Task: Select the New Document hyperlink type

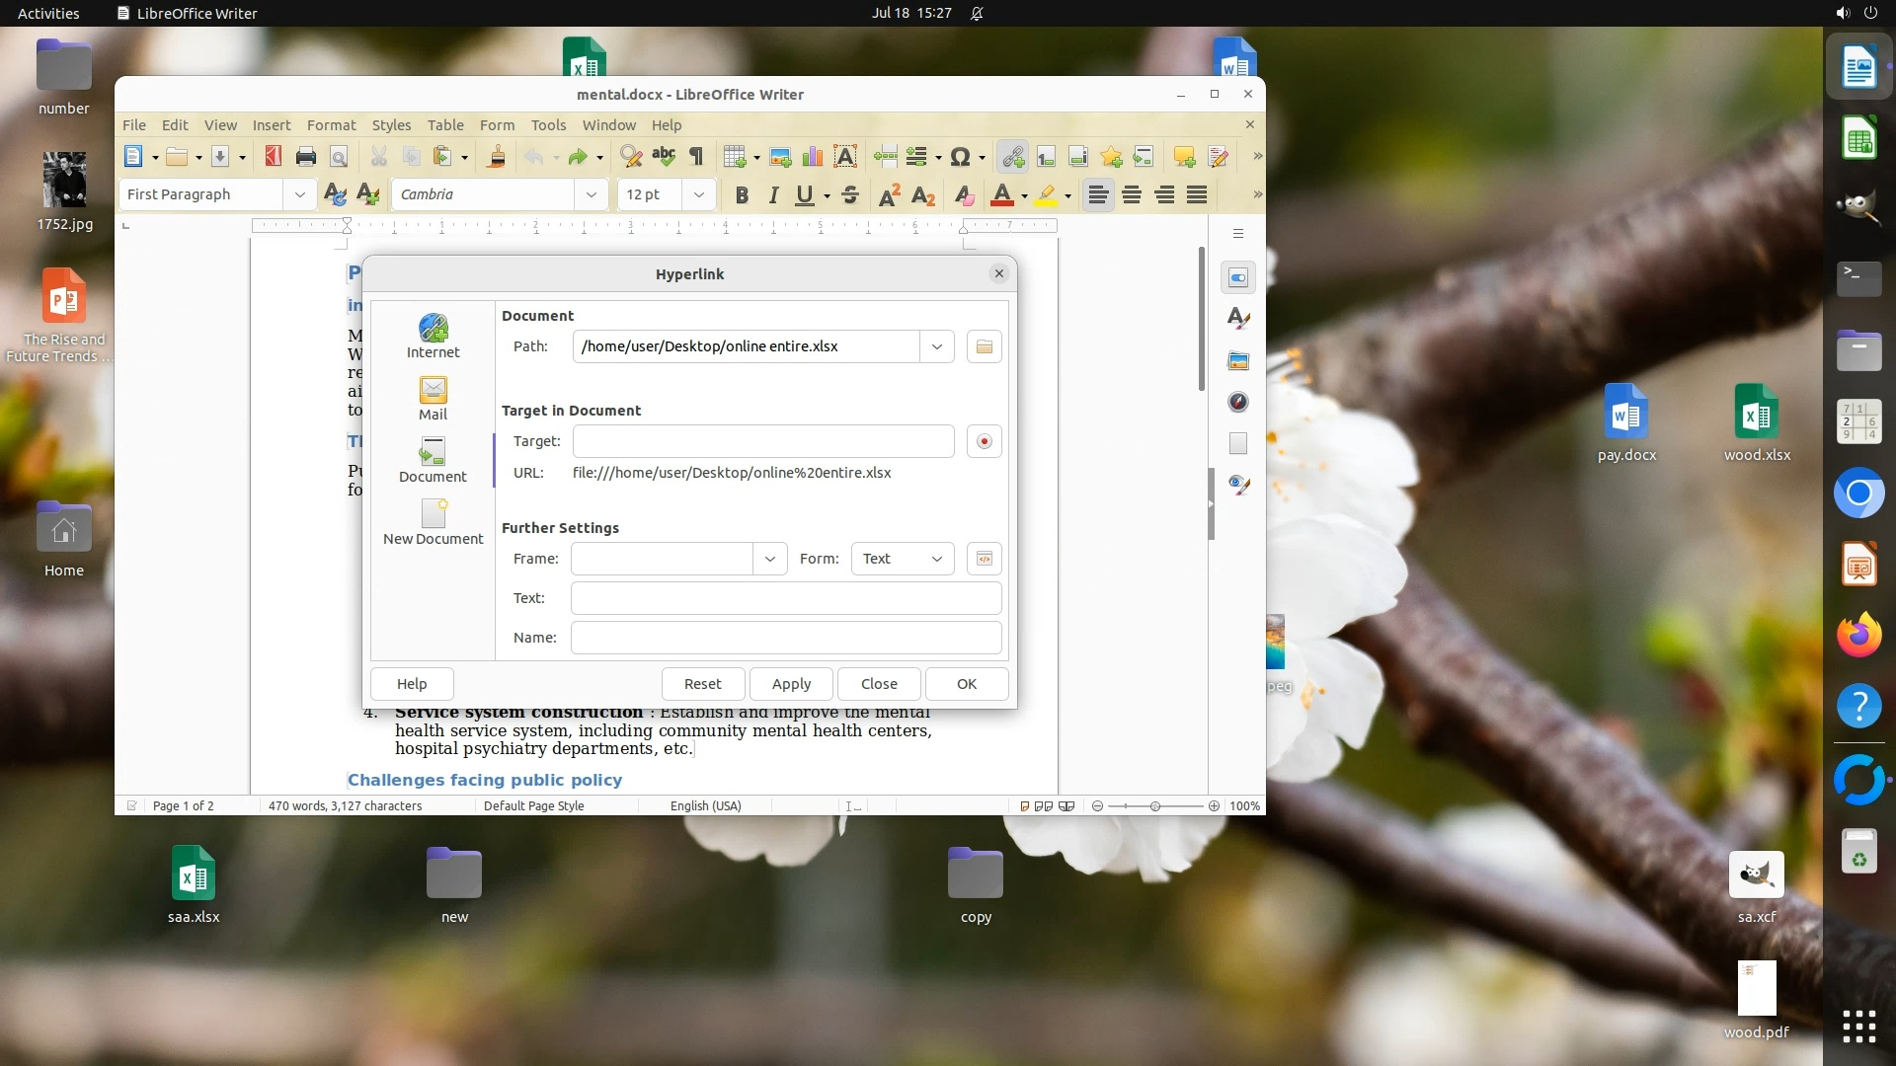Action: 433,522
